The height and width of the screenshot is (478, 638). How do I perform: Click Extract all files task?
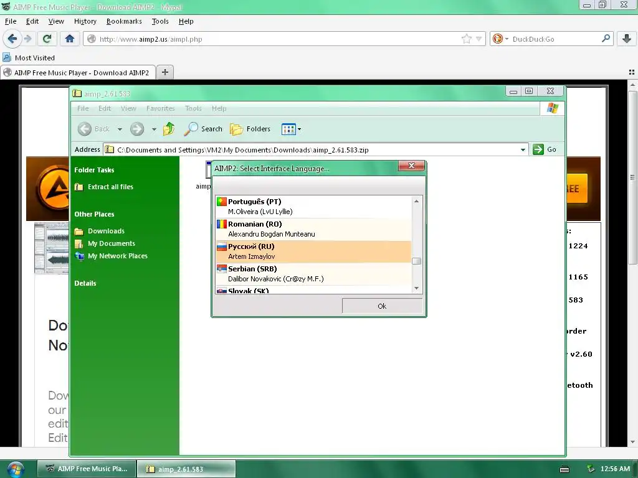tap(104, 187)
